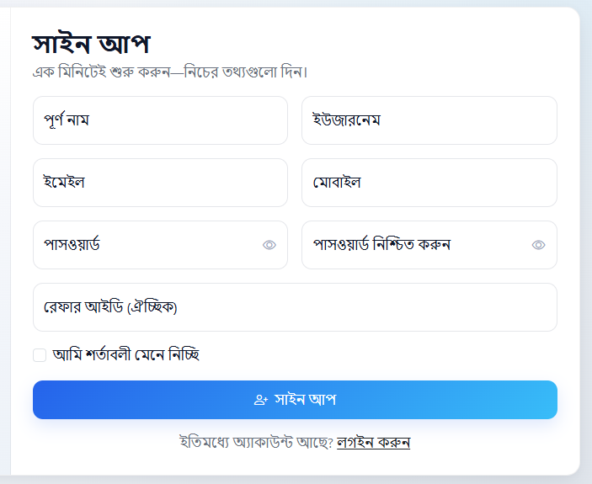Click into the ইমেইল field
The height and width of the screenshot is (484, 592).
(x=160, y=183)
